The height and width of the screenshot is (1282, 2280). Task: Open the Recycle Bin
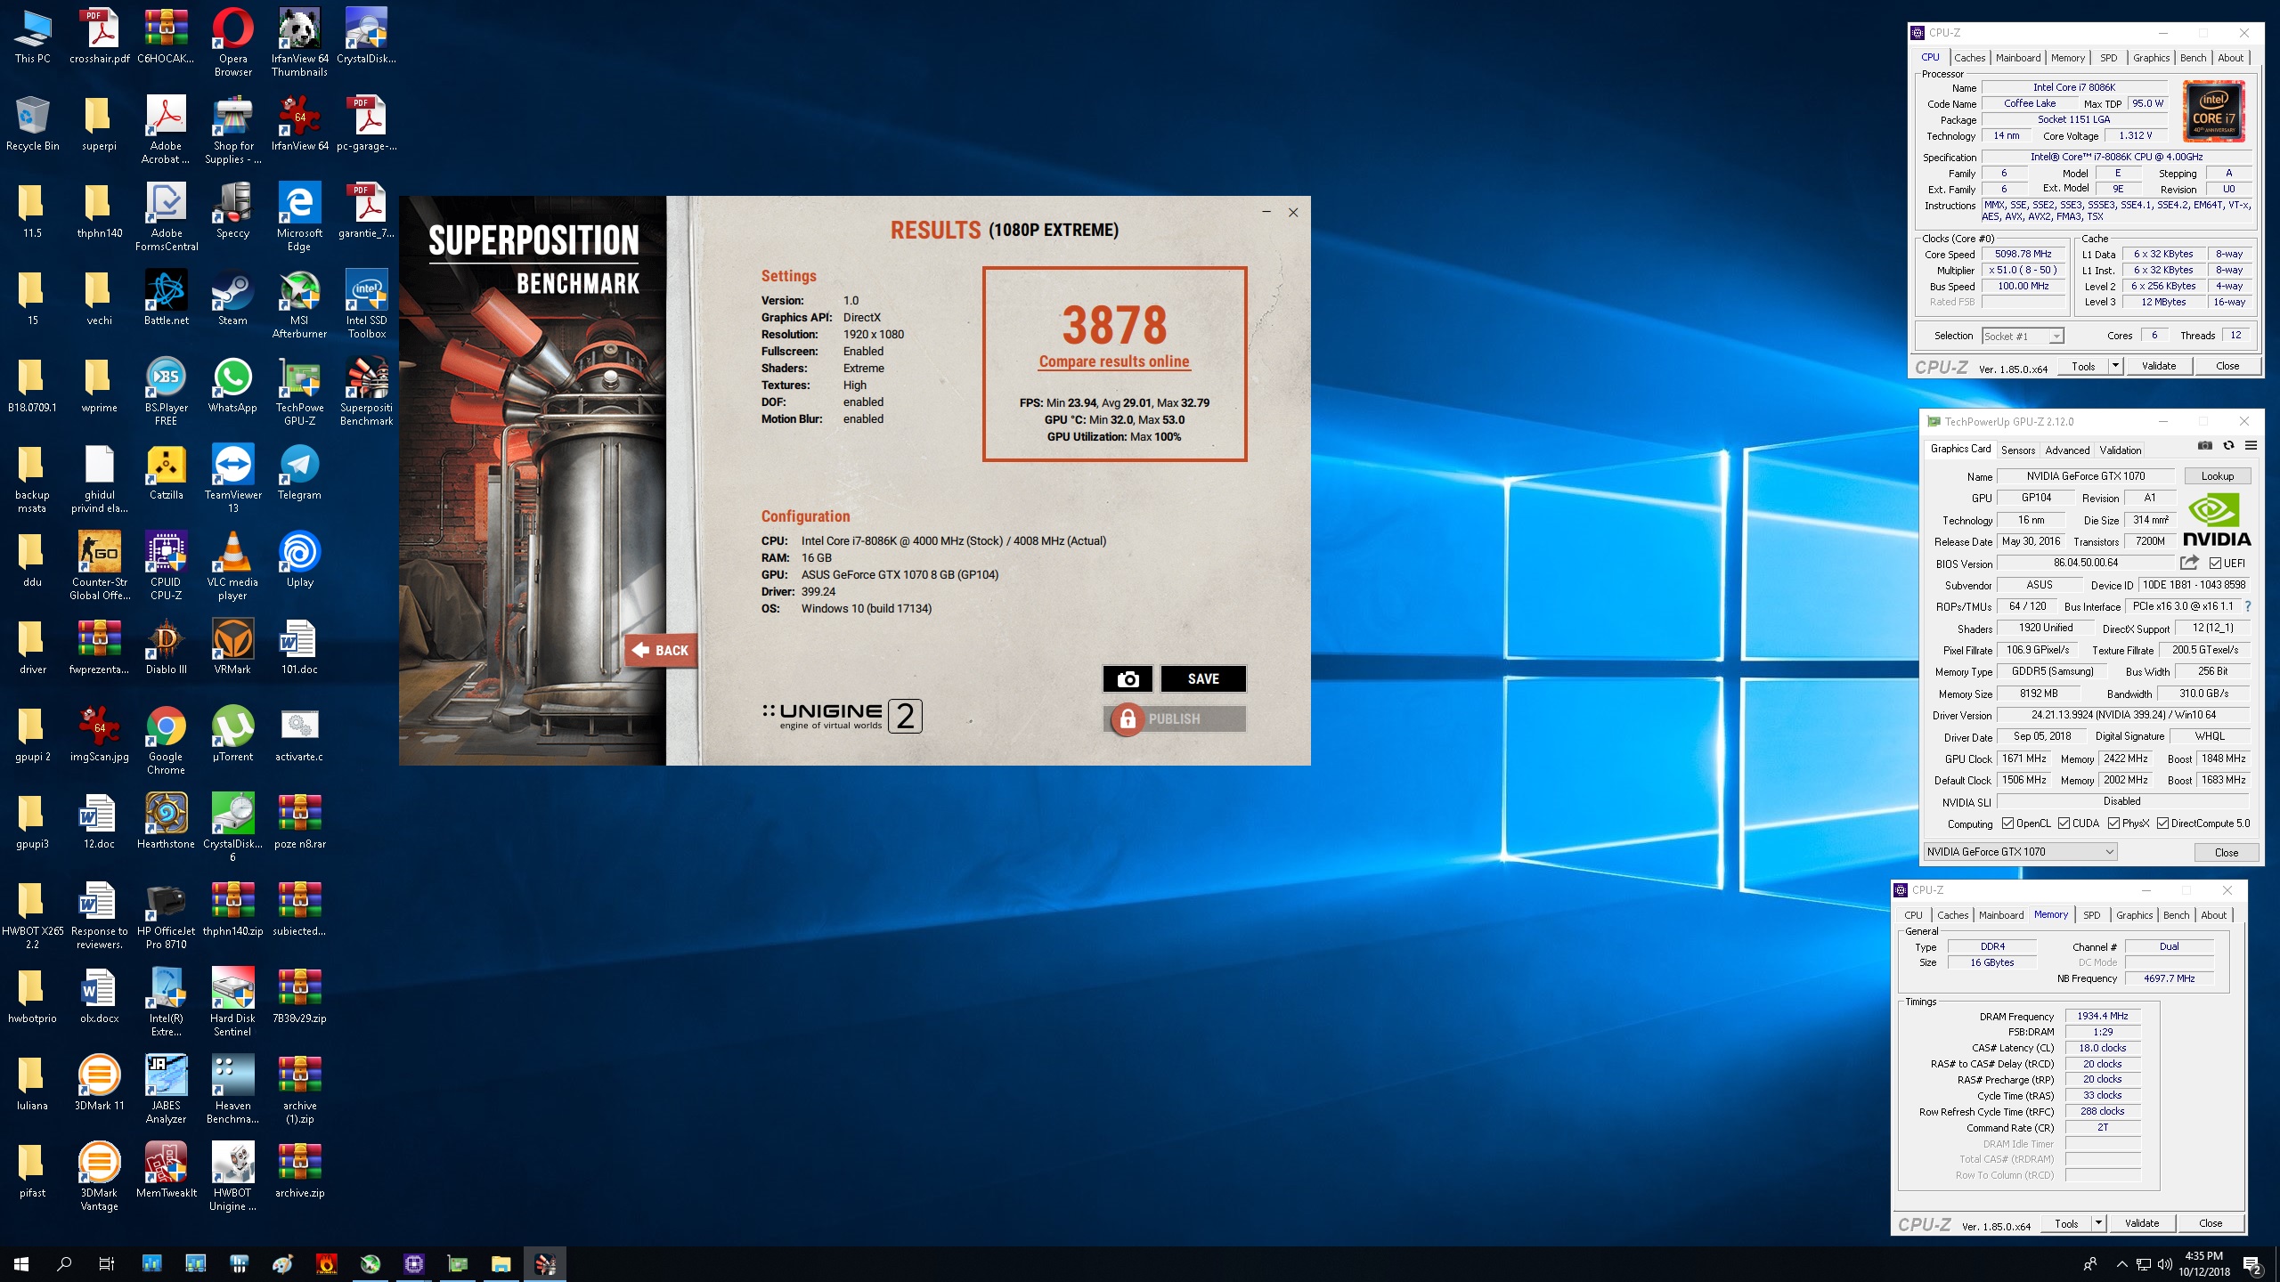[x=33, y=124]
